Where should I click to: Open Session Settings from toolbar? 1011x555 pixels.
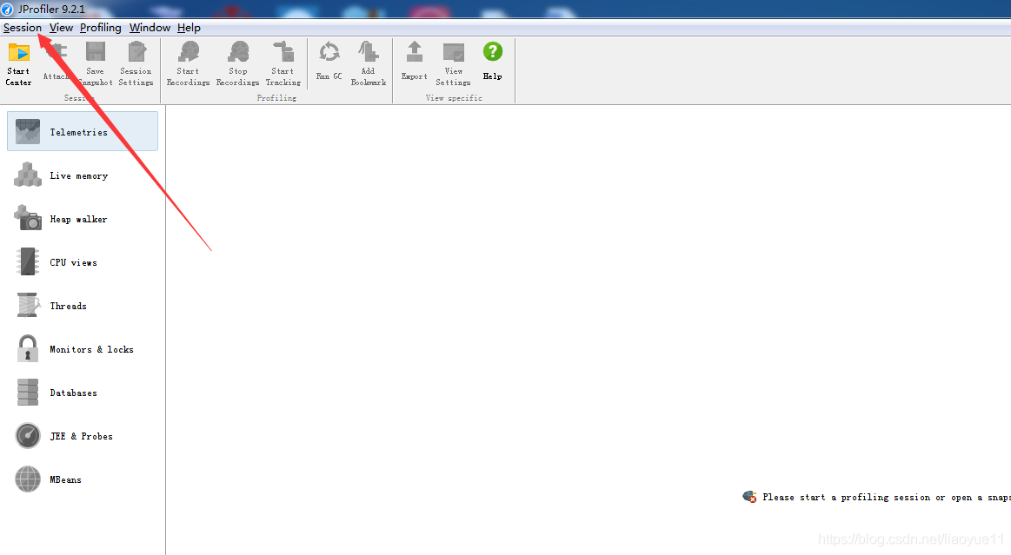point(136,63)
